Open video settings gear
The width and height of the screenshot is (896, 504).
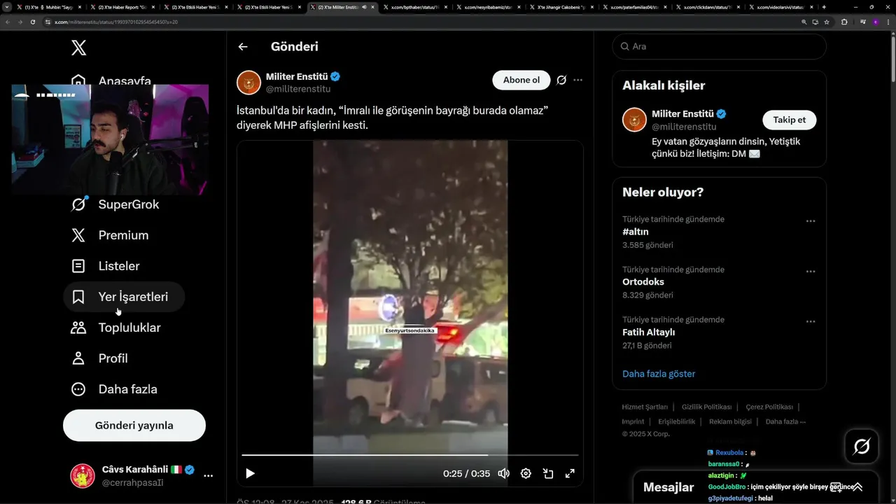tap(526, 473)
